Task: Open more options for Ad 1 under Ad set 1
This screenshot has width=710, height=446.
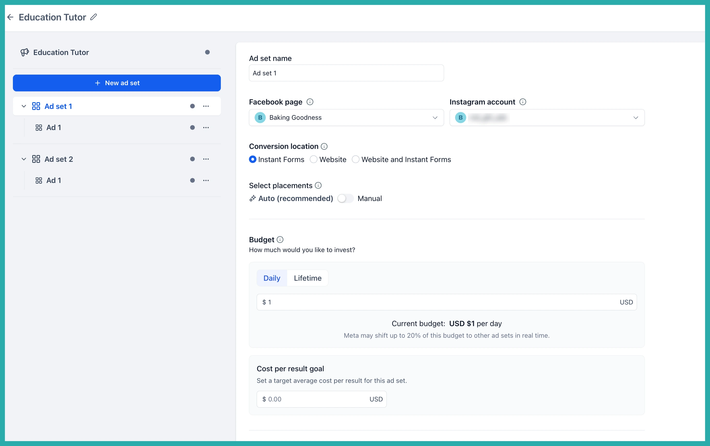Action: [x=206, y=128]
